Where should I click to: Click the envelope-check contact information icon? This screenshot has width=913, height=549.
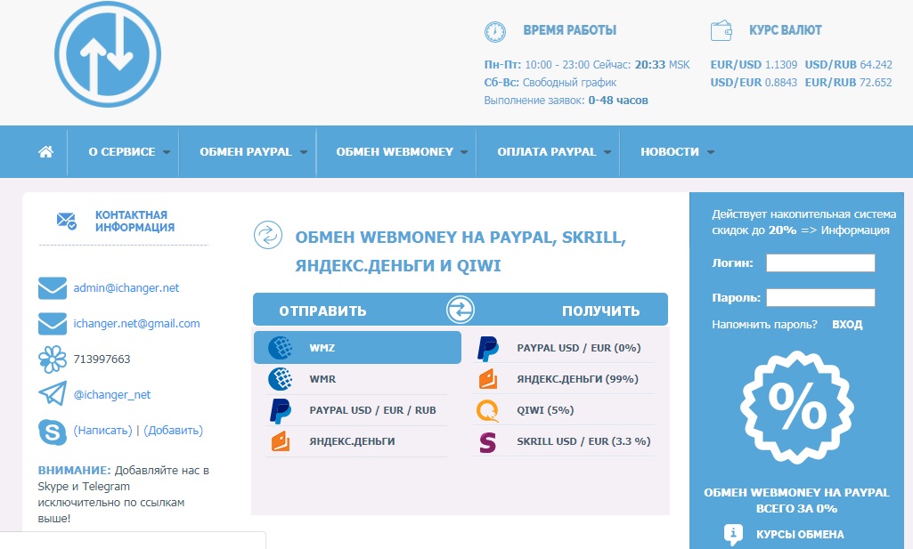[67, 221]
